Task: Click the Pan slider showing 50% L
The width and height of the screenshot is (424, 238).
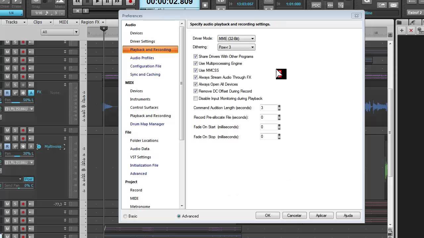Action: 19,100
